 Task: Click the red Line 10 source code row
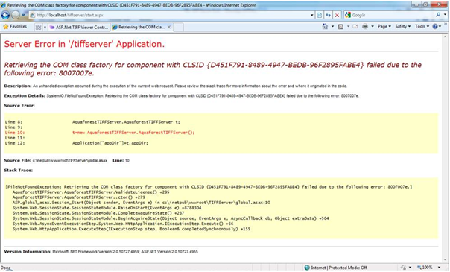point(100,133)
